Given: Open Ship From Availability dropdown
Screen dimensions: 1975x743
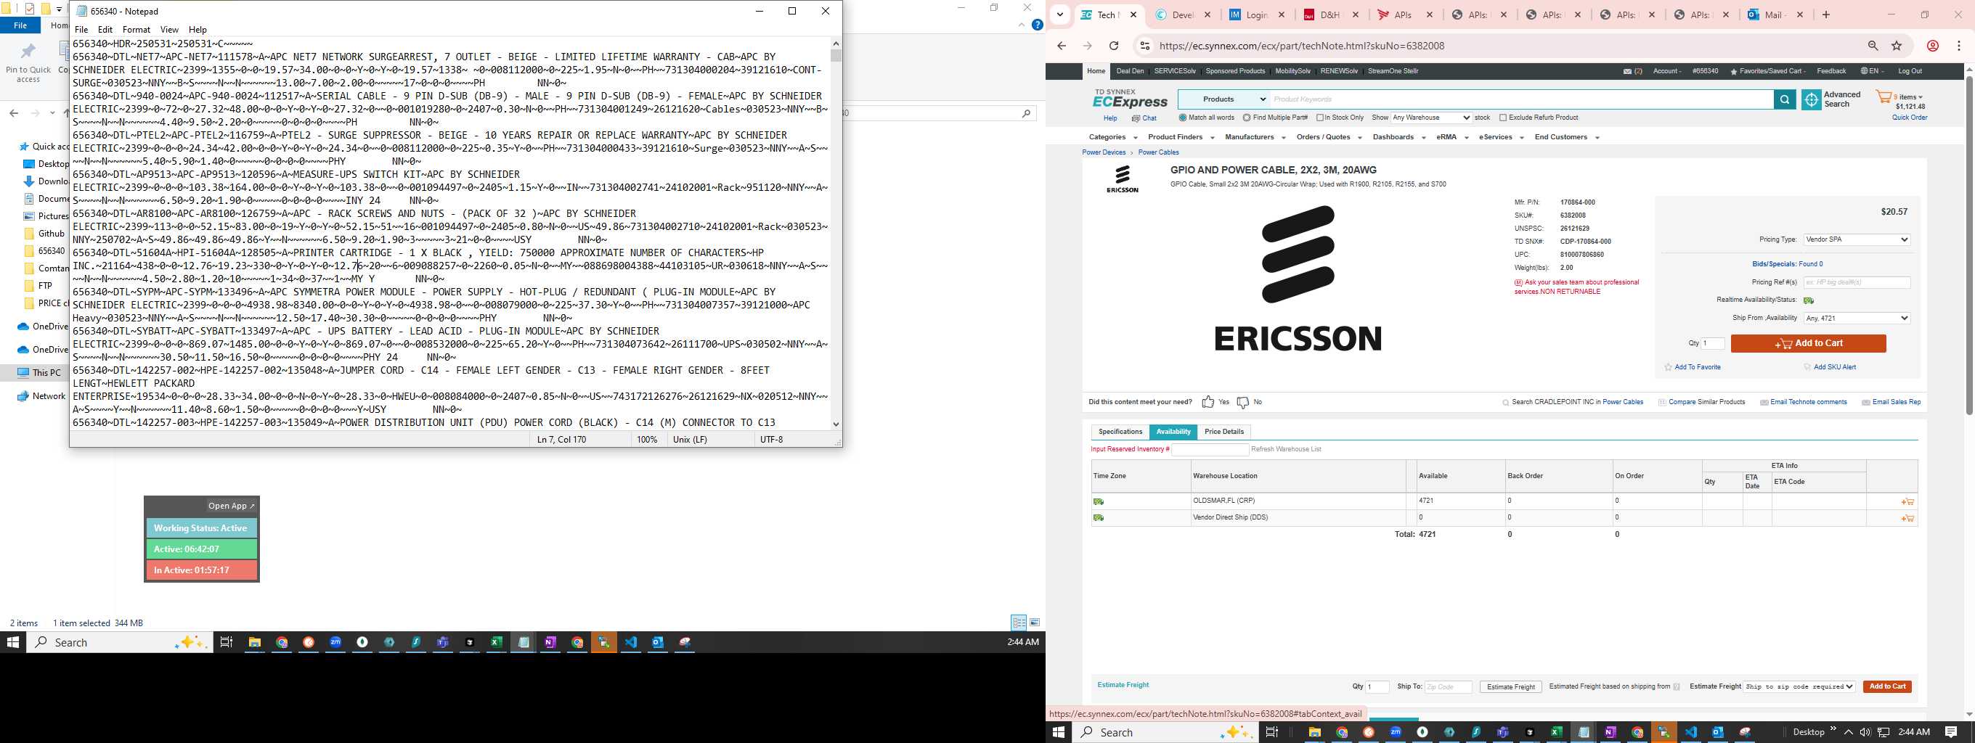Looking at the screenshot, I should click(1856, 319).
